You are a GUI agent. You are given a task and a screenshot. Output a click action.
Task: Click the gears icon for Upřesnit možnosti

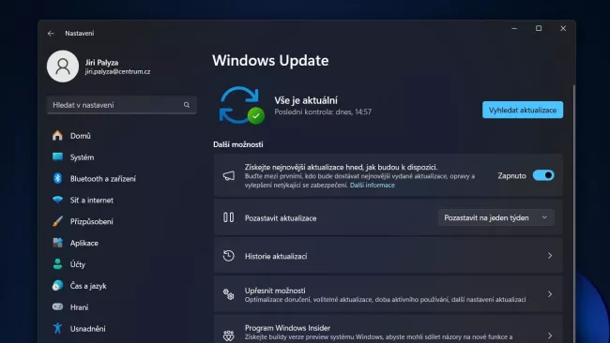[229, 294]
